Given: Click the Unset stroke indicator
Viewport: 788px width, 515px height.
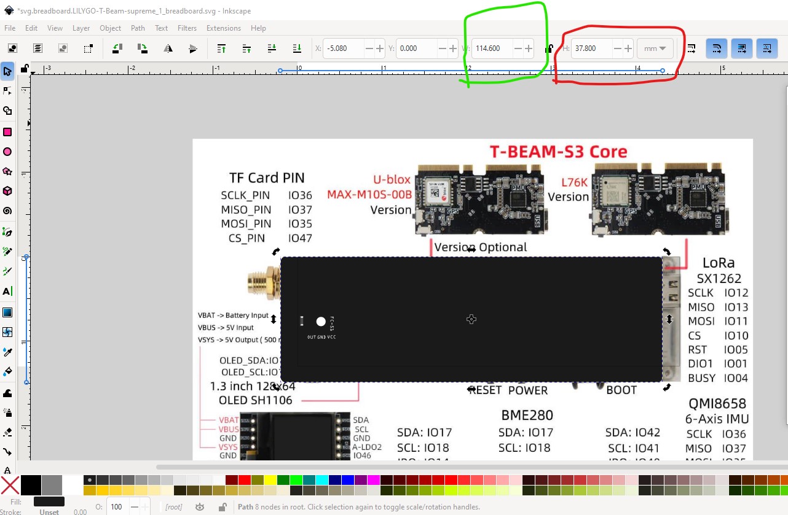Looking at the screenshot, I should 49,512.
